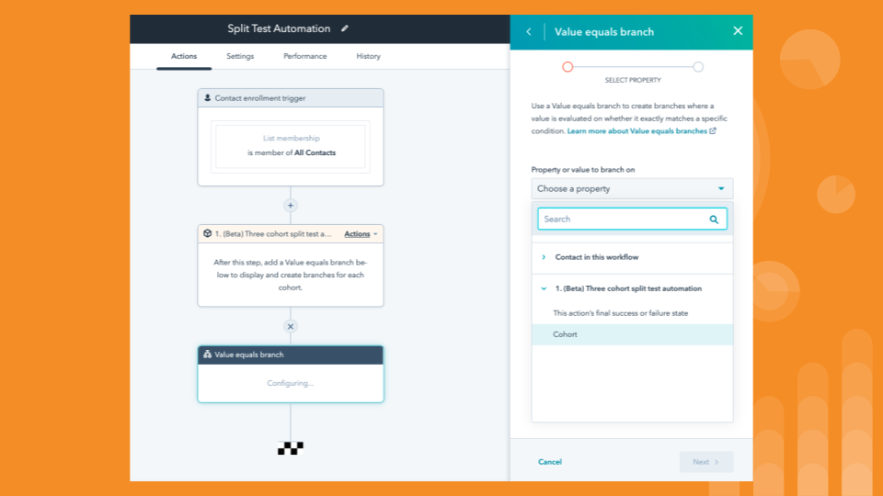Go to the History tab
Viewport: 883px width, 496px height.
click(x=368, y=56)
